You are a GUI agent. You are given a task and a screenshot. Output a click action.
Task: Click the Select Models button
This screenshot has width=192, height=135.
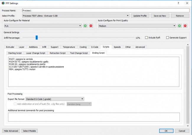point(30,131)
